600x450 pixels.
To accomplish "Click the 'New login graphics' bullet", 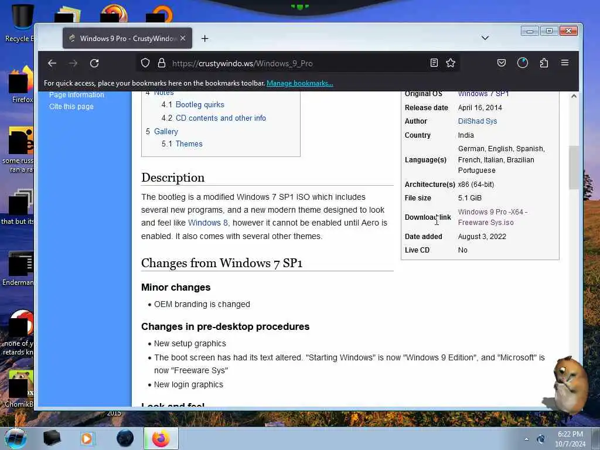I will pos(188,384).
